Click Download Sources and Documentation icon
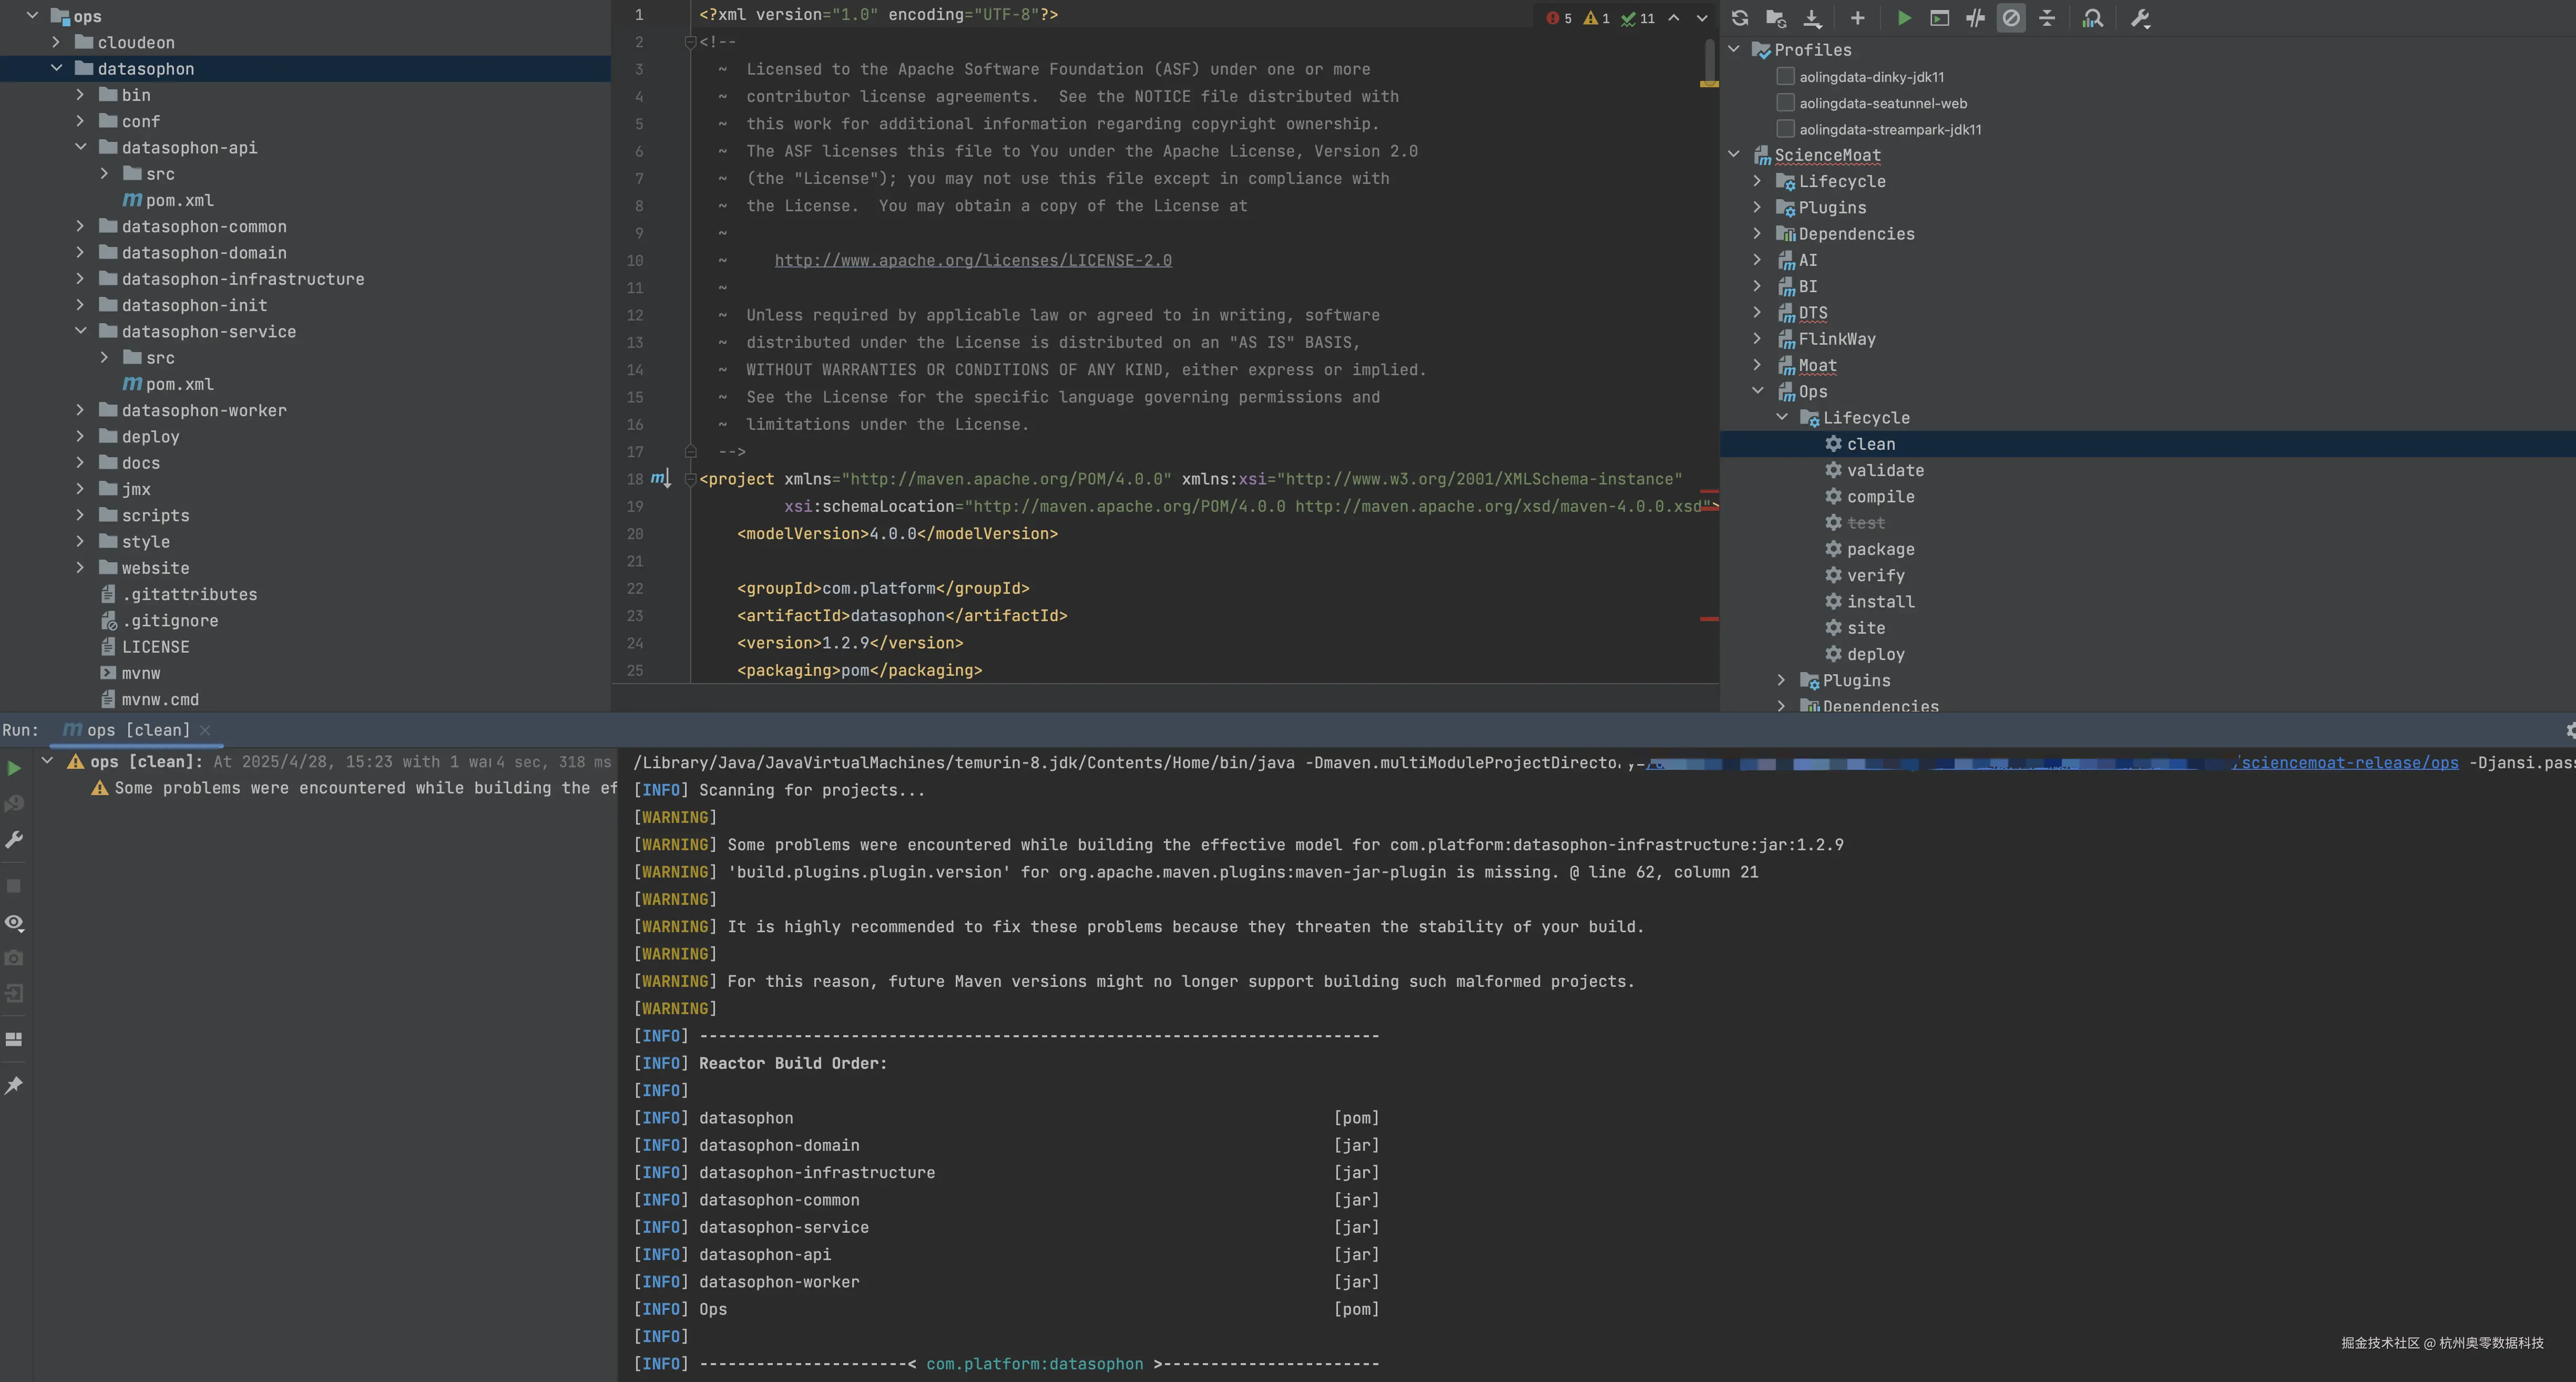This screenshot has height=1382, width=2576. [1812, 18]
